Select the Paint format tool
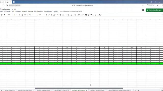Screen dimensions: 163x91 tap(5, 15)
